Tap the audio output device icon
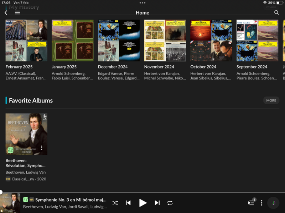Screen dimensions: 285x213 [273, 203]
